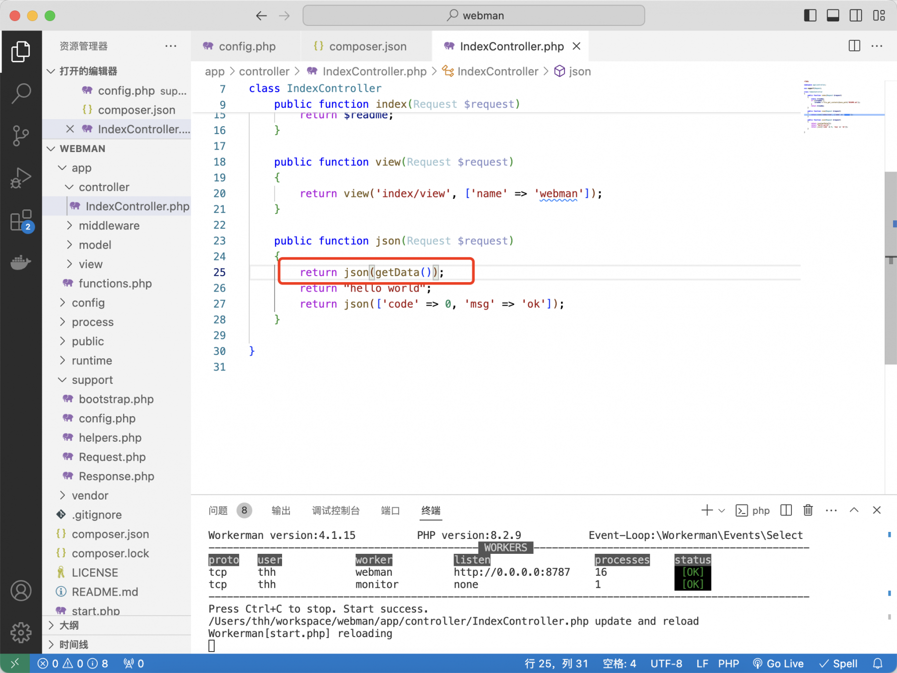The width and height of the screenshot is (897, 673).
Task: Click the cursor position 行 25, 列 31
Action: (556, 664)
